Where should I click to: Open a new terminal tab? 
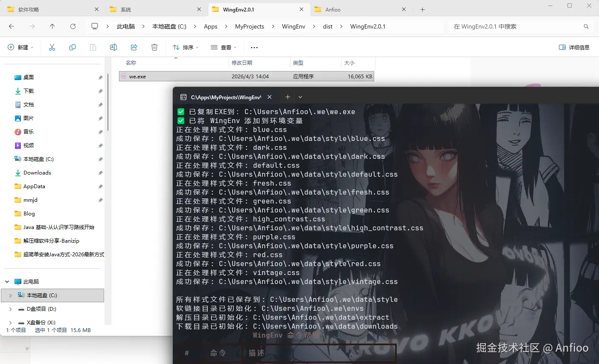click(288, 97)
